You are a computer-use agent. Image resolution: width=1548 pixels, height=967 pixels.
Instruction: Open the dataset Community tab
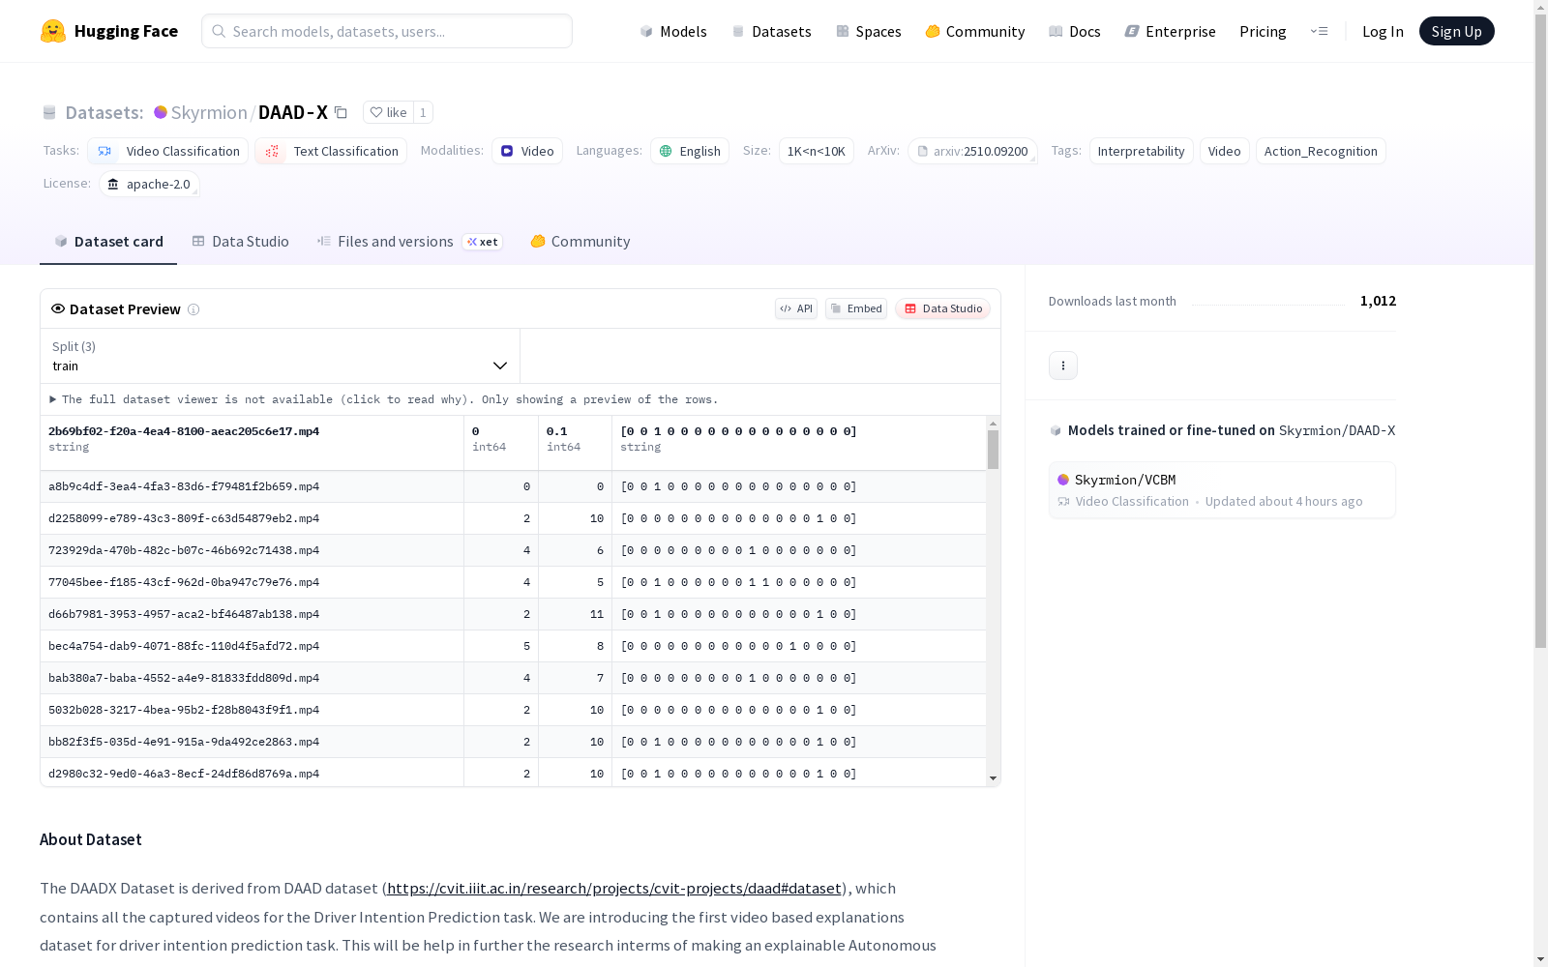[x=580, y=242]
